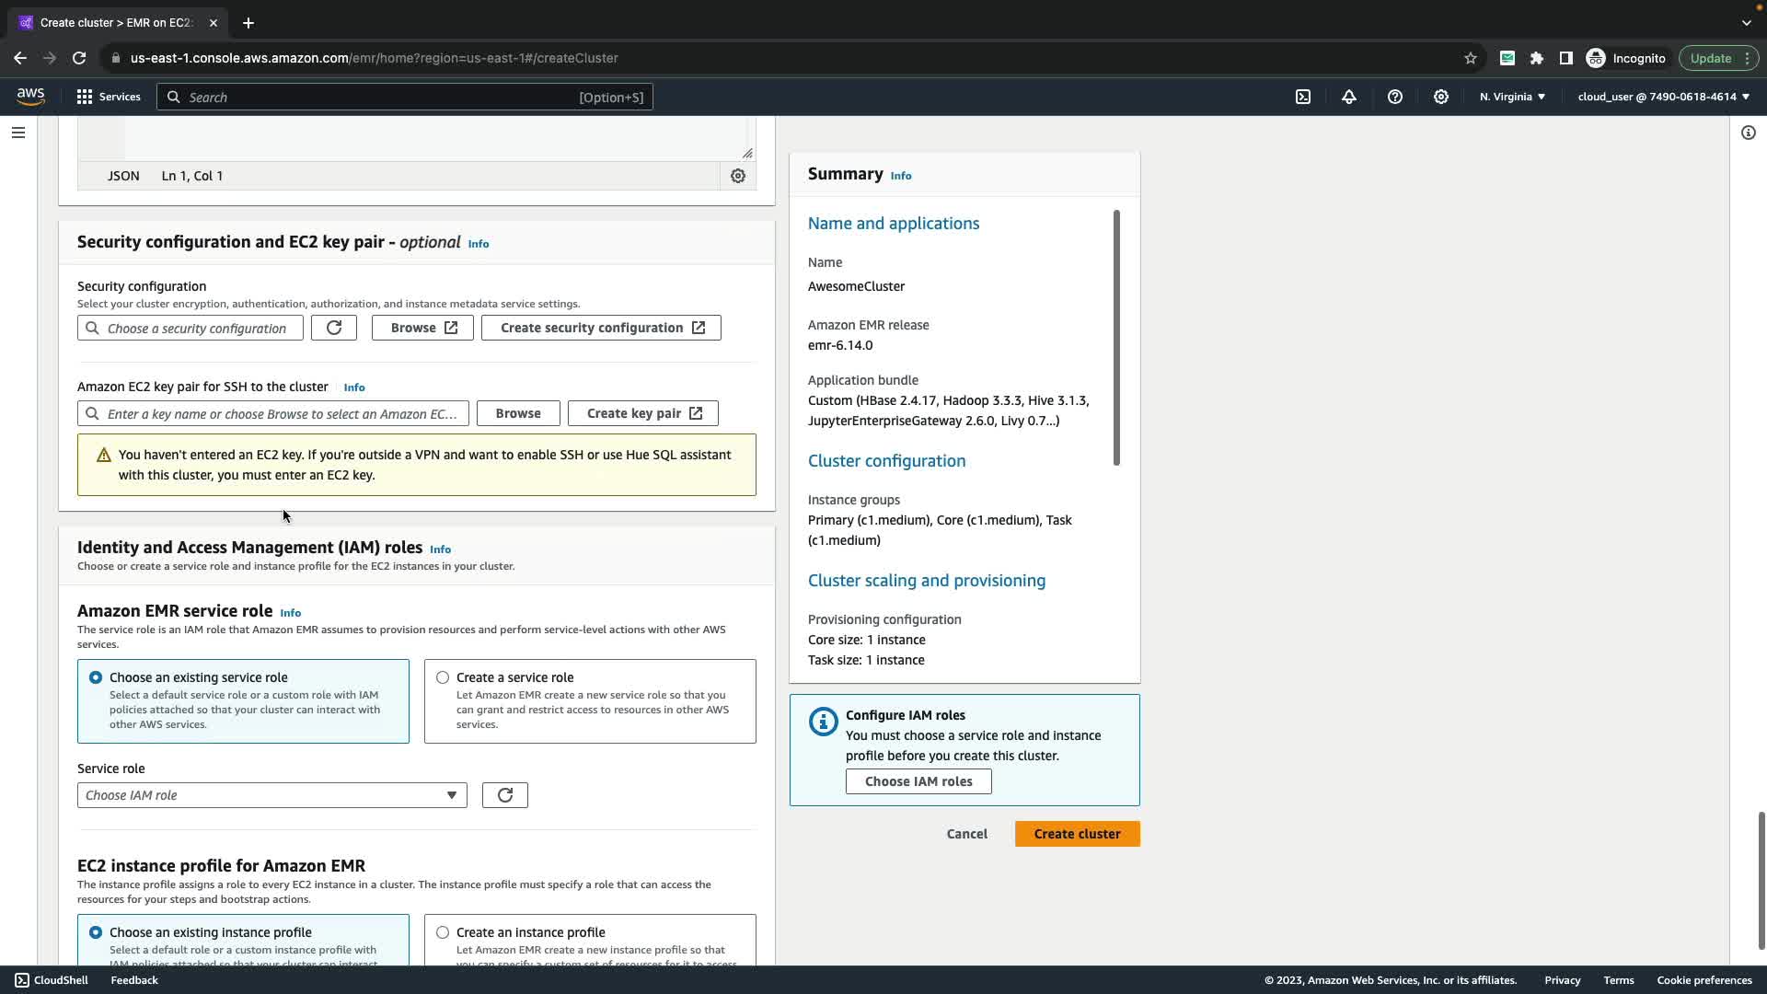Expand the cloud_user account menu
This screenshot has height=994, width=1767.
[1663, 97]
